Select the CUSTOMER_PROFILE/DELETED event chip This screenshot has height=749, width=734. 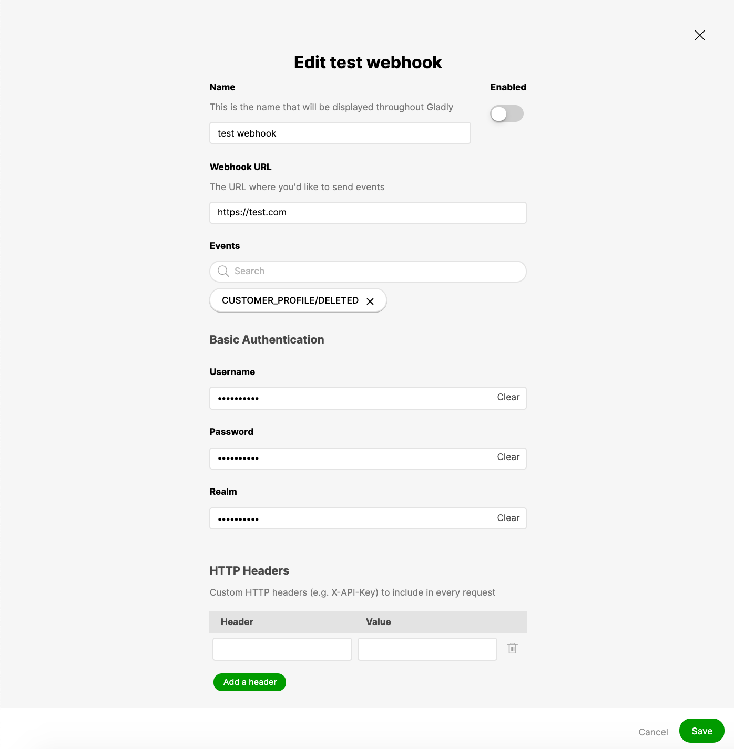(290, 300)
